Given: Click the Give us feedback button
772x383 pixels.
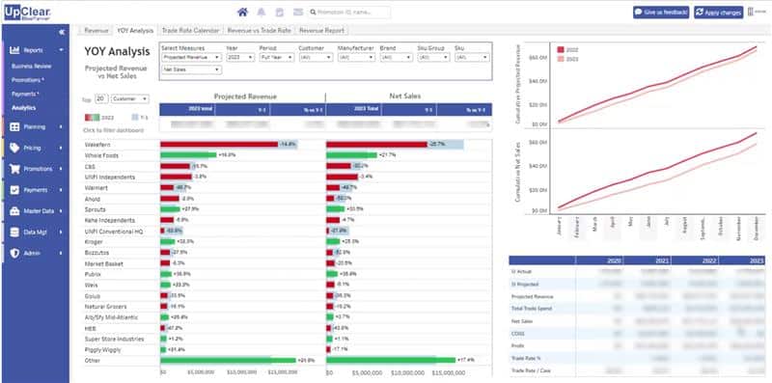Looking at the screenshot, I should pos(661,13).
